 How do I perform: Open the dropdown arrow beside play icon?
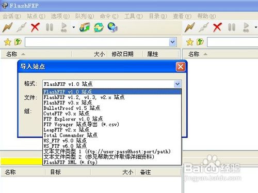(74, 27)
